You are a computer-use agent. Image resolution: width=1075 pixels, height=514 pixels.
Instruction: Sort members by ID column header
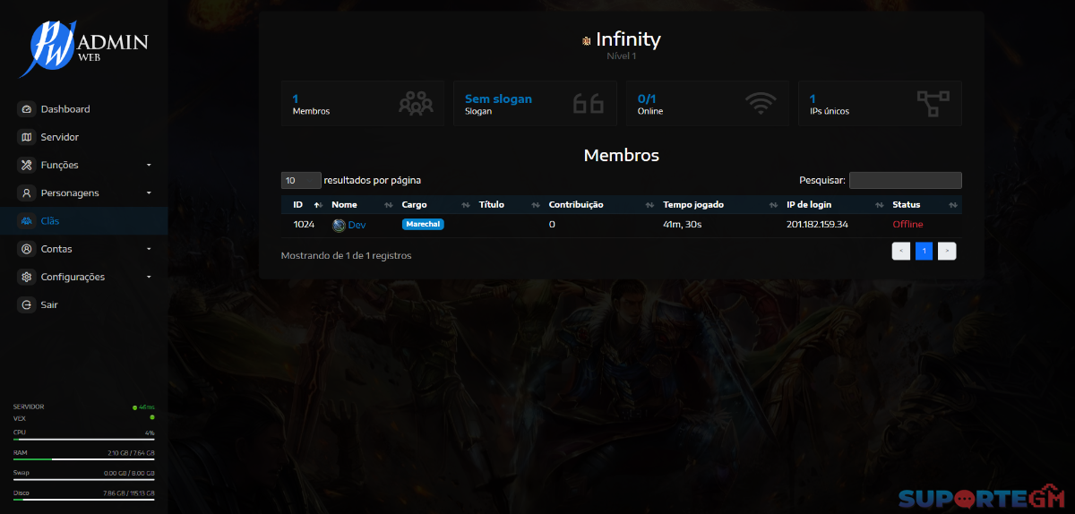coord(299,204)
